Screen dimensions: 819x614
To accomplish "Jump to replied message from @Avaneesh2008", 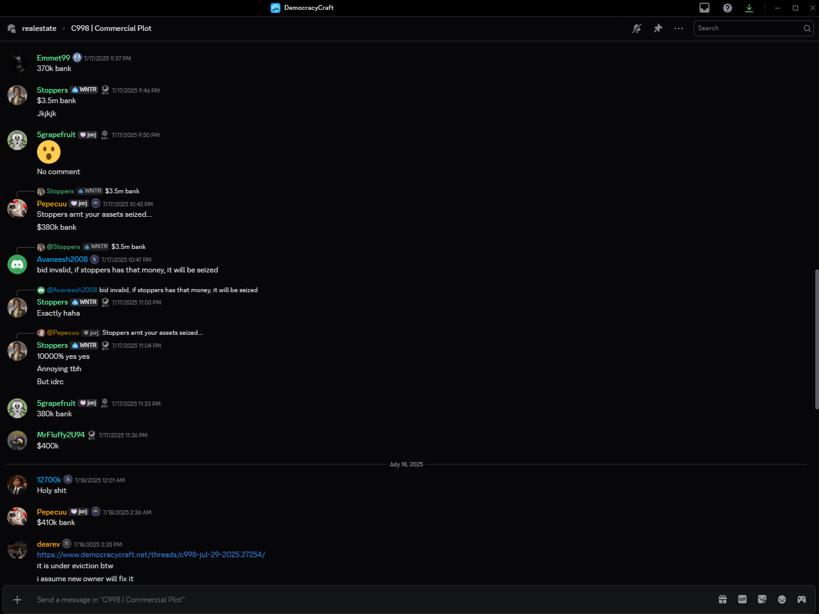I will [147, 290].
